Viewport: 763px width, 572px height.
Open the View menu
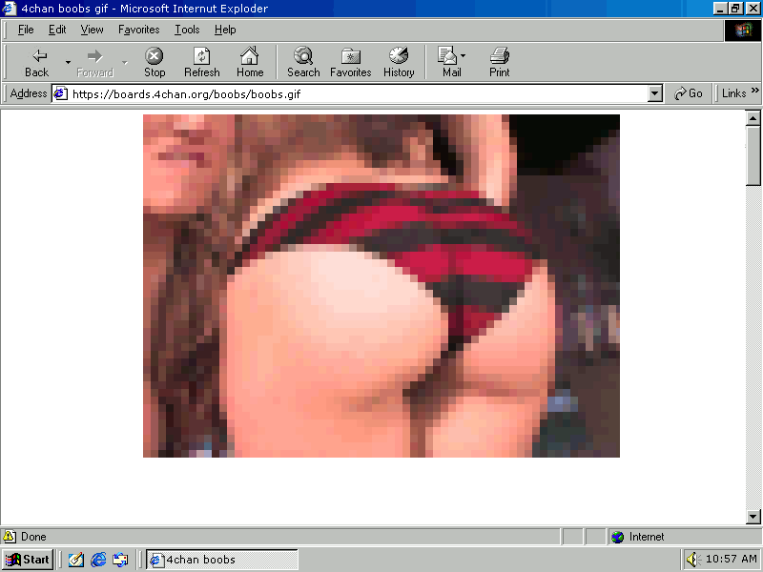click(x=93, y=30)
